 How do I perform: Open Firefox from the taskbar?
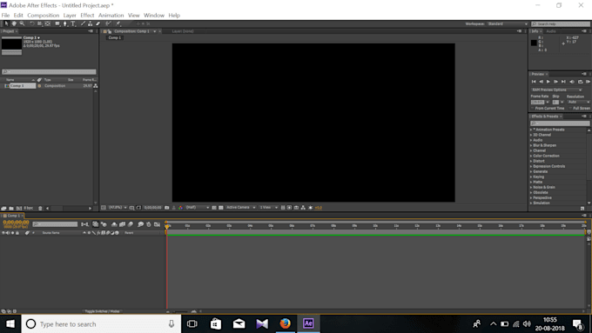pos(286,323)
